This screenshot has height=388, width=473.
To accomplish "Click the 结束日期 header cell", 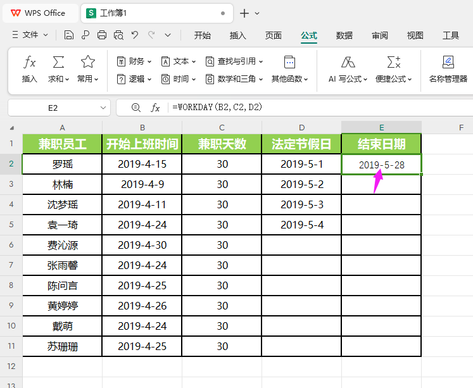I will [381, 144].
